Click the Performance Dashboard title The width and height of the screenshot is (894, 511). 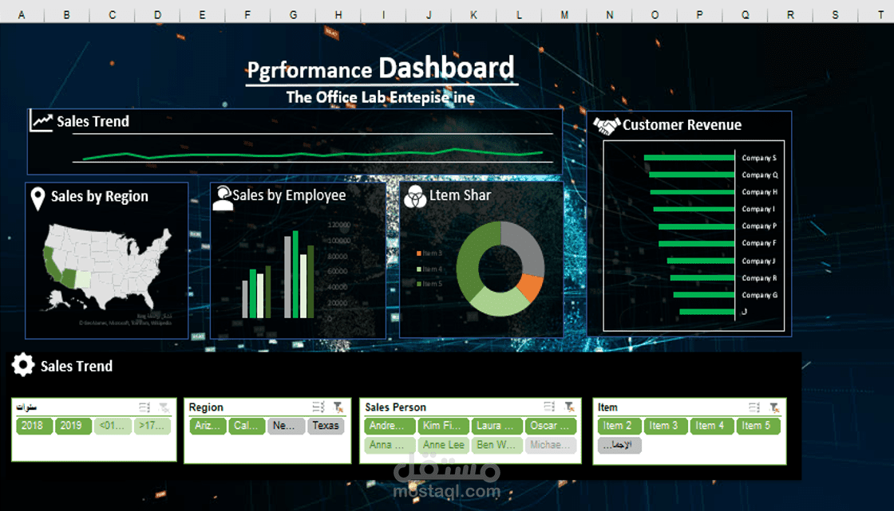381,69
